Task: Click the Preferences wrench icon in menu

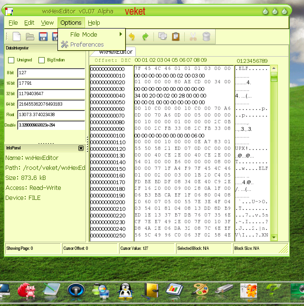Action: click(65, 44)
